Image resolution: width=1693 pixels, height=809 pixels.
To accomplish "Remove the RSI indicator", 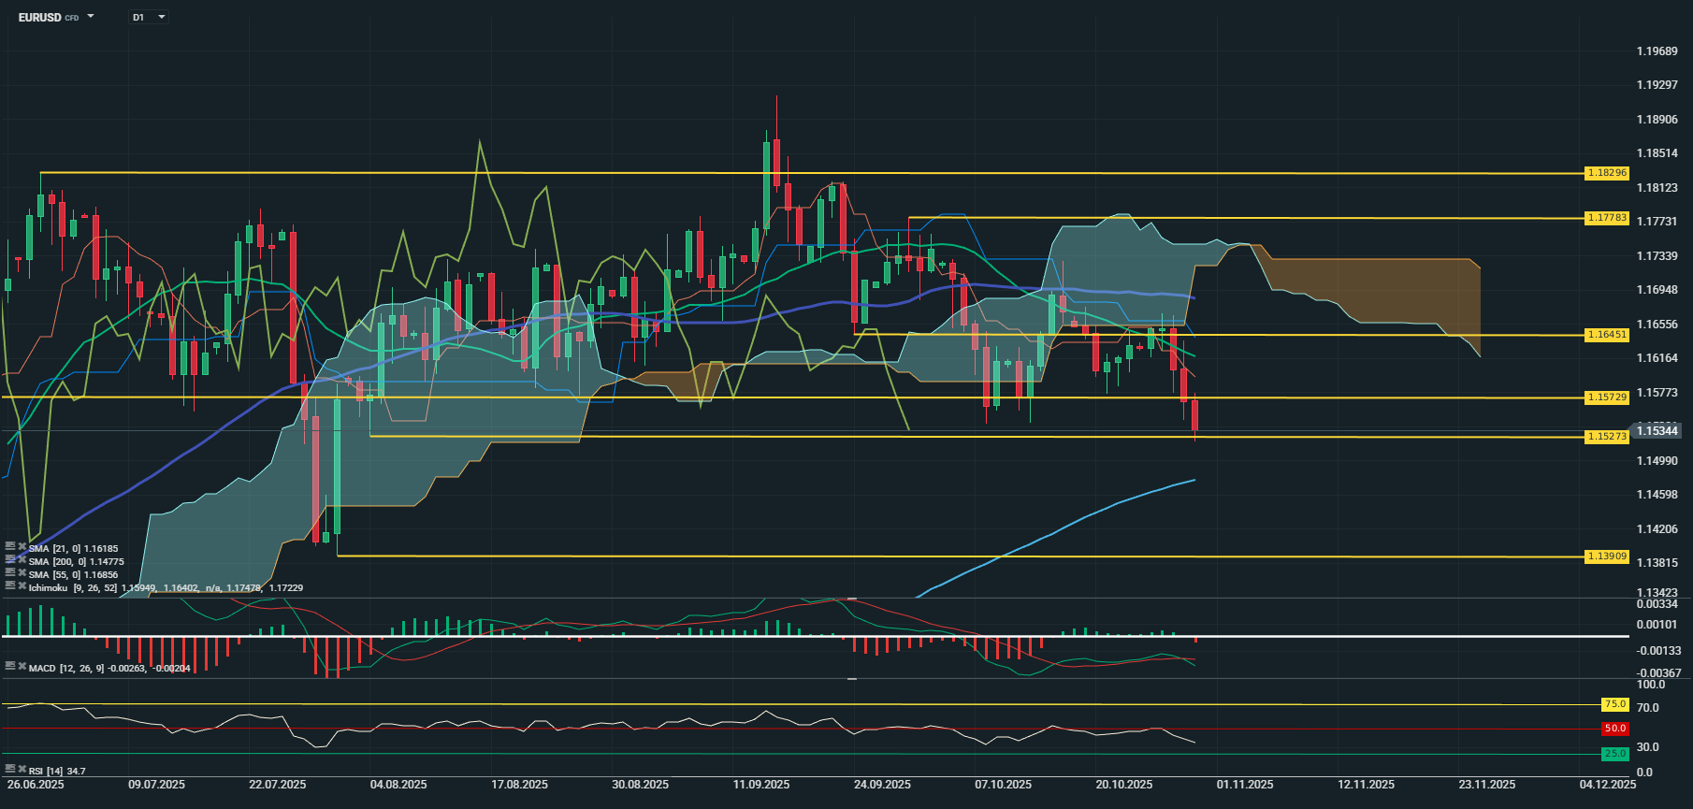I will click(22, 769).
